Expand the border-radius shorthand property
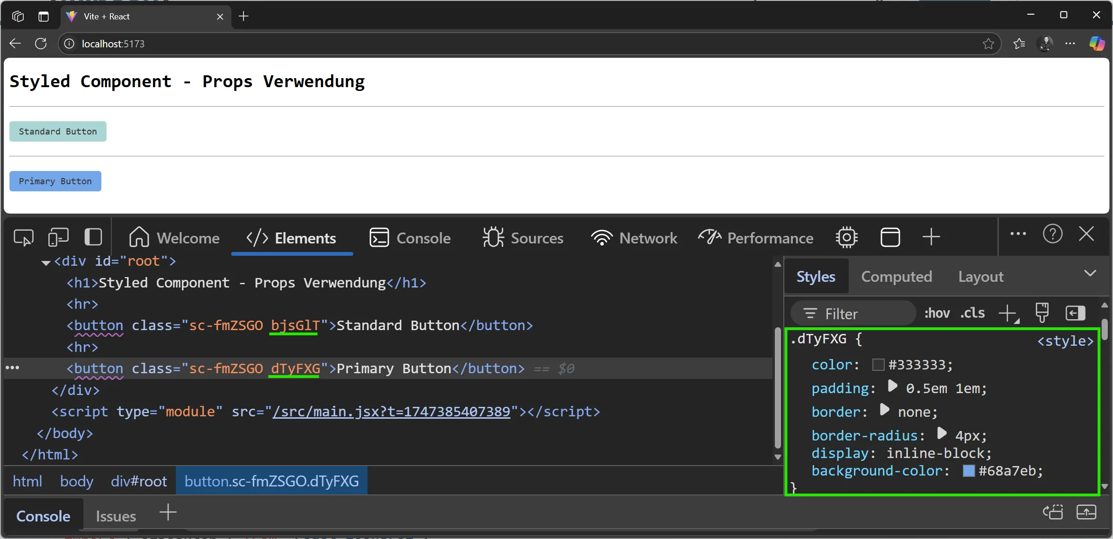This screenshot has width=1113, height=539. point(941,433)
